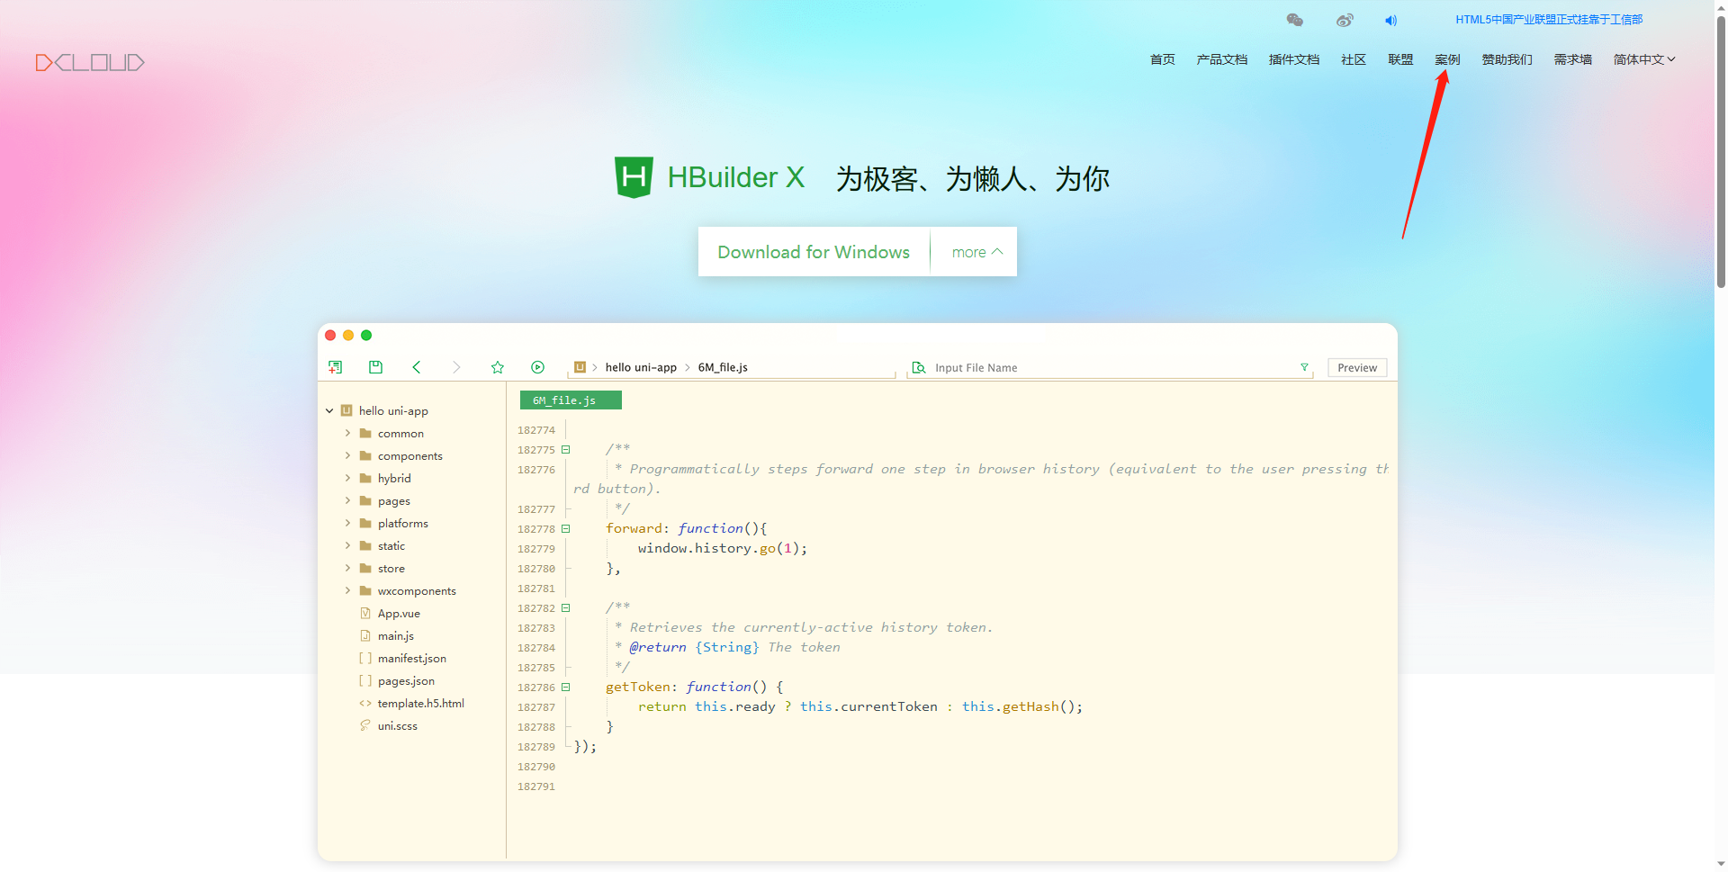
Task: Collapse code fold at line 182775
Action: (x=566, y=449)
